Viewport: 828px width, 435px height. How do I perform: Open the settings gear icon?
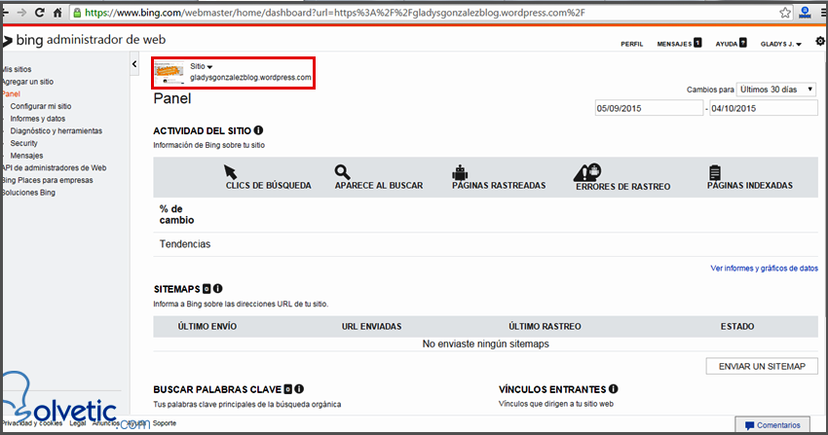click(x=820, y=41)
